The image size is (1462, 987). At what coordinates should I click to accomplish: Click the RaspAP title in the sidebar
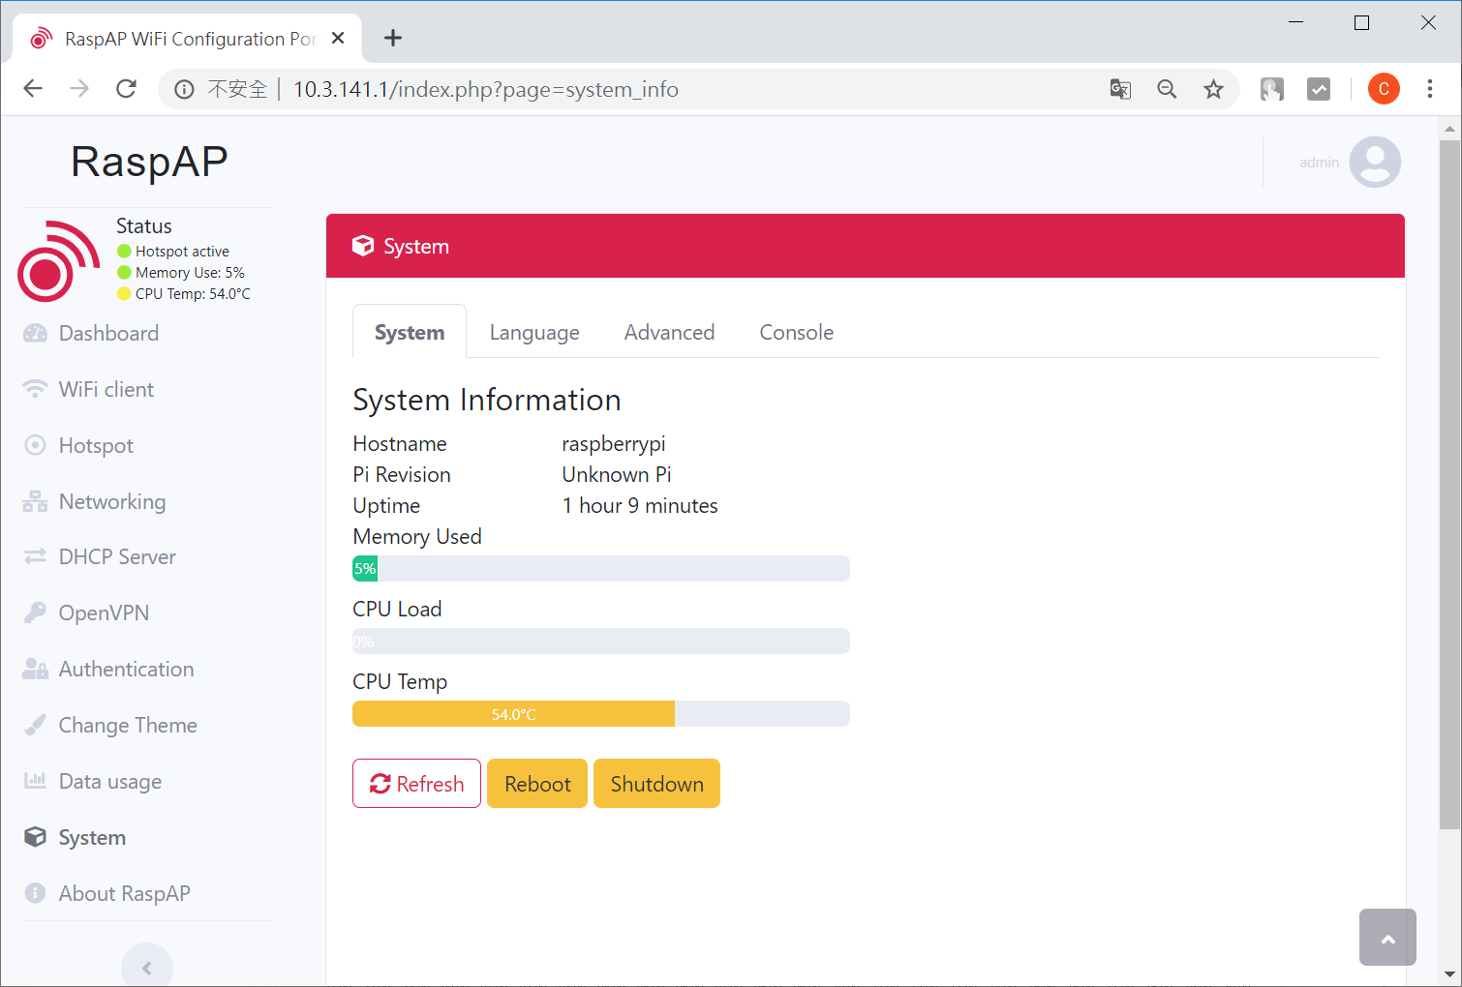149,162
